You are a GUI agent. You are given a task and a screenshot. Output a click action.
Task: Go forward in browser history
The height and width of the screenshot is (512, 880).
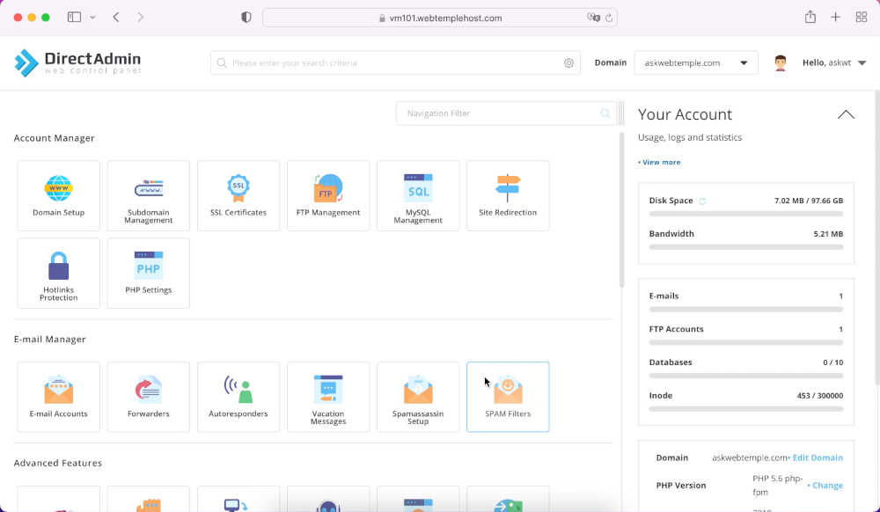[x=140, y=18]
